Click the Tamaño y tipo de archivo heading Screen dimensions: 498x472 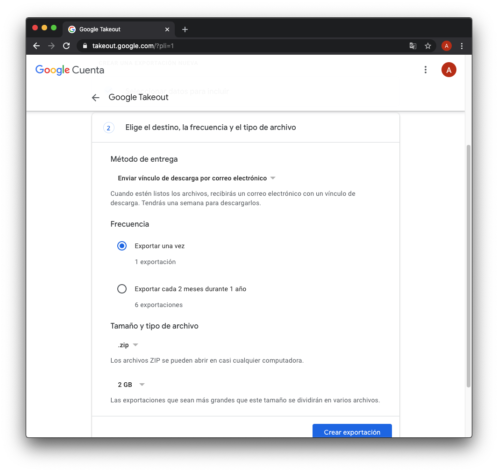pos(154,326)
